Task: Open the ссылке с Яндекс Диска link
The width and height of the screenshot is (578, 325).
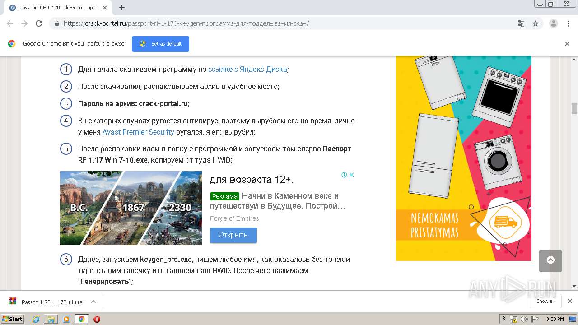Action: (x=247, y=69)
